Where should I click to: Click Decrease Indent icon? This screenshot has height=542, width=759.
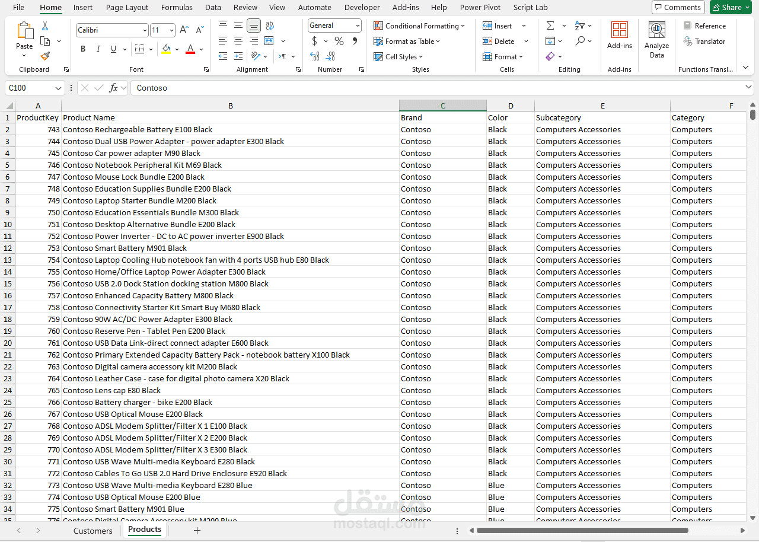pyautogui.click(x=223, y=56)
